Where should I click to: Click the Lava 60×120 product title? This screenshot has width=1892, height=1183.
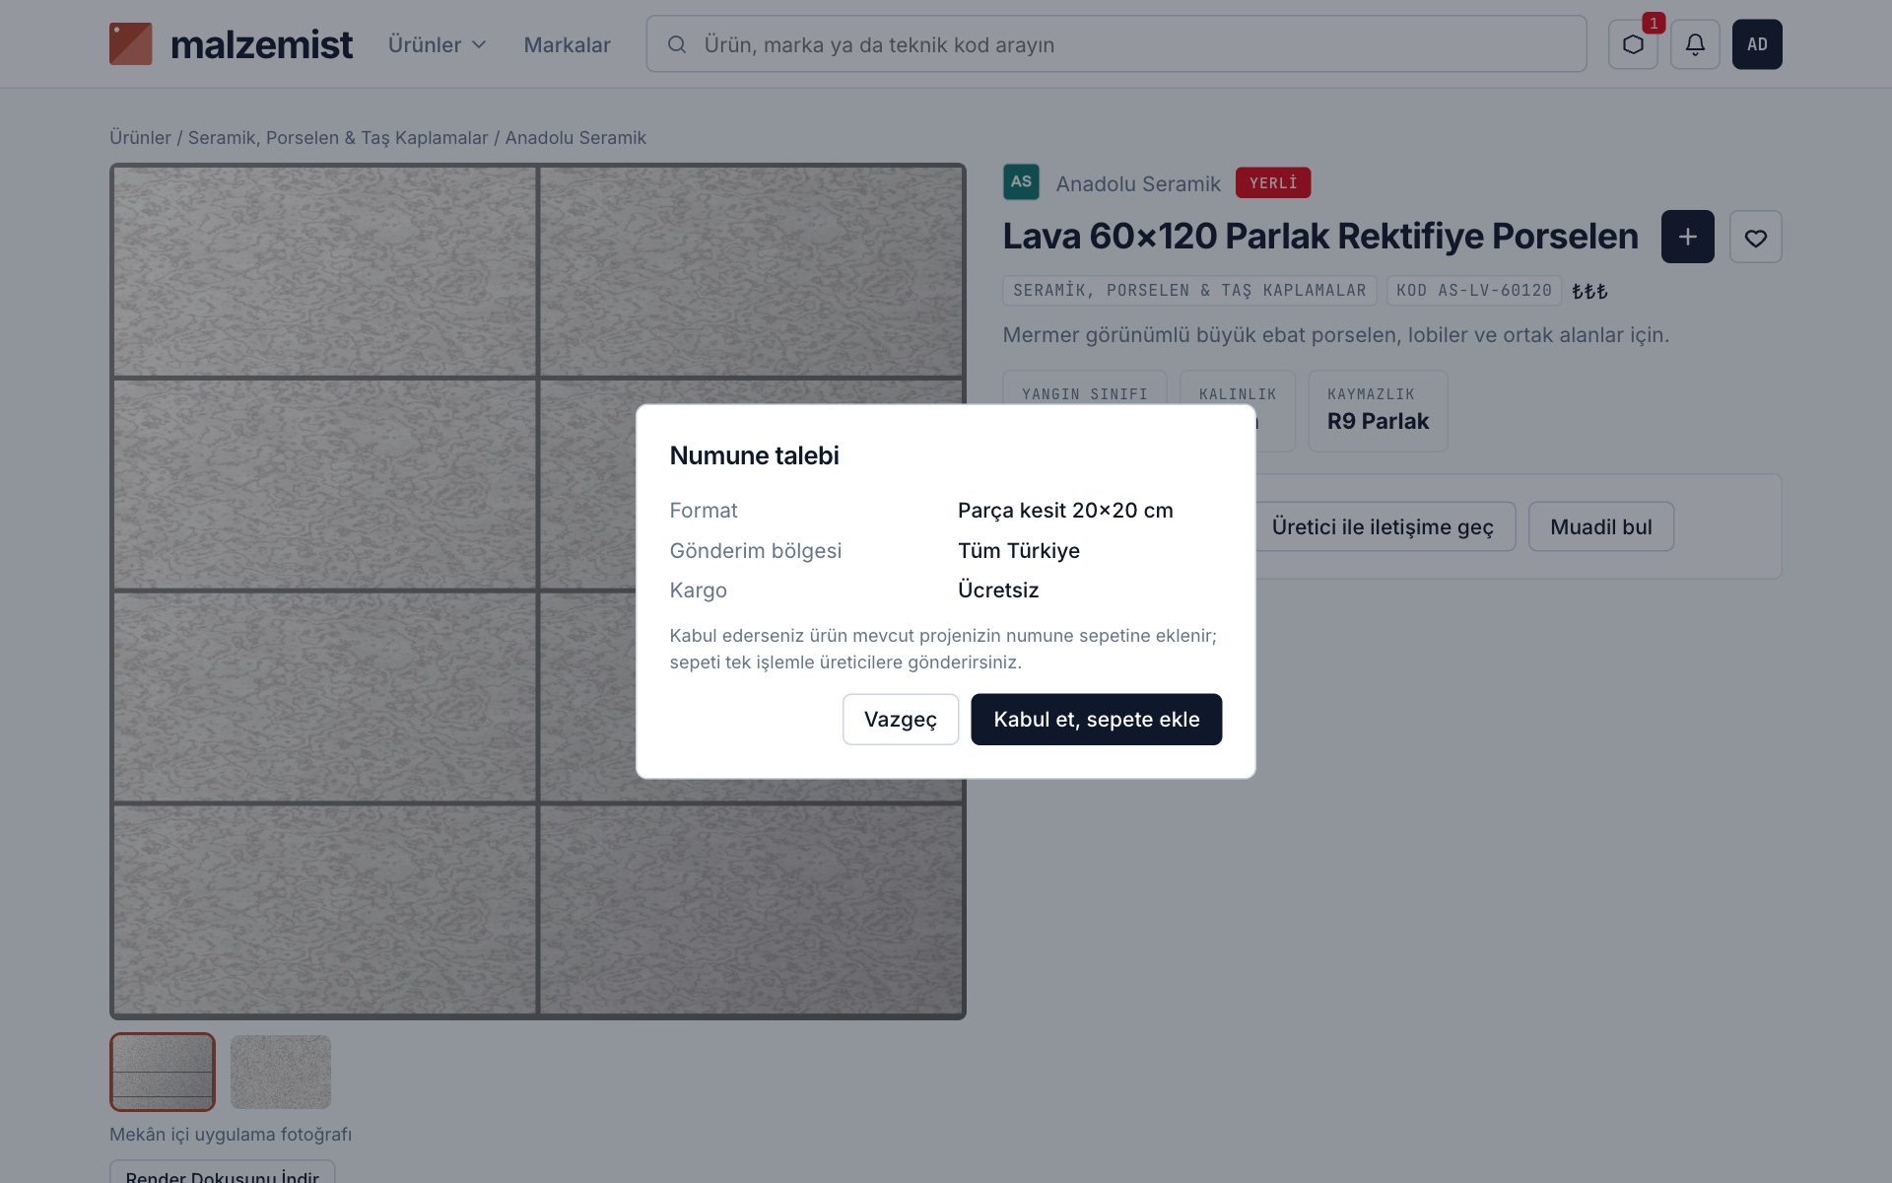click(1320, 237)
